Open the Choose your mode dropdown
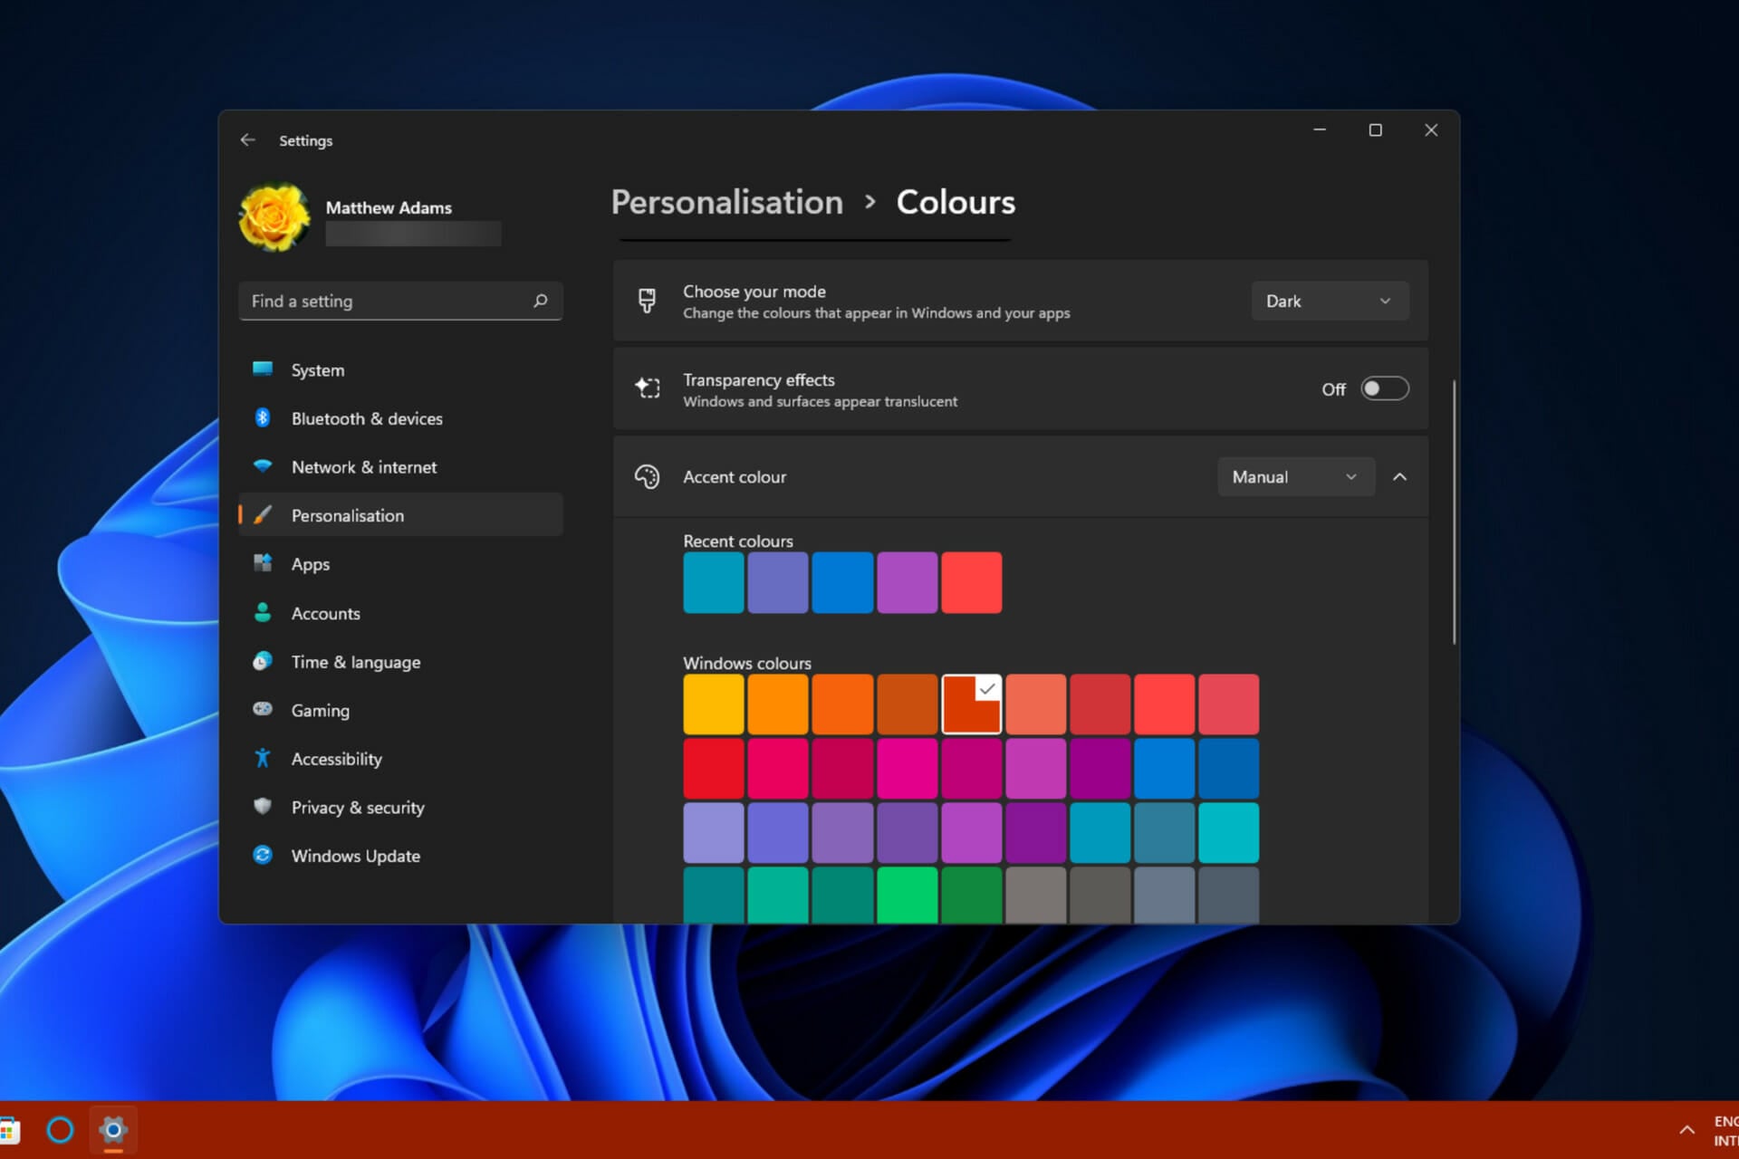This screenshot has width=1739, height=1159. pos(1329,301)
